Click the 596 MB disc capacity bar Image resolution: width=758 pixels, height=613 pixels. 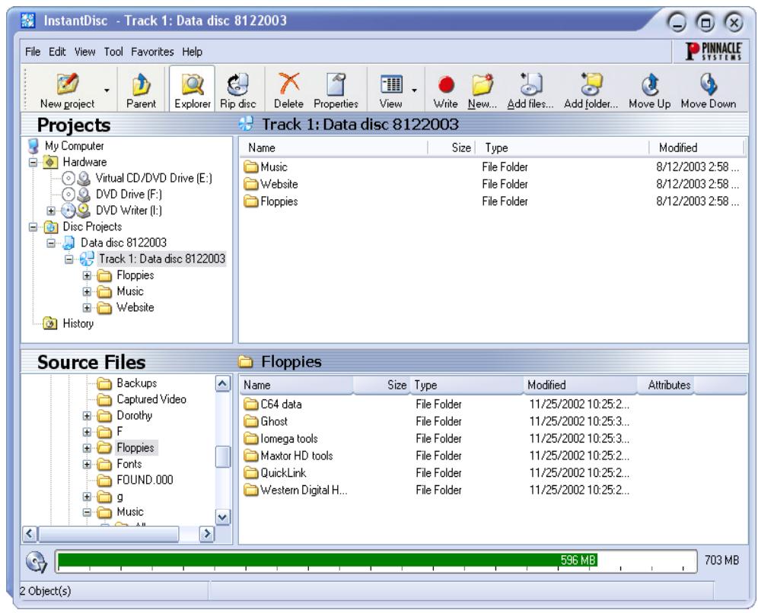pos(376,561)
